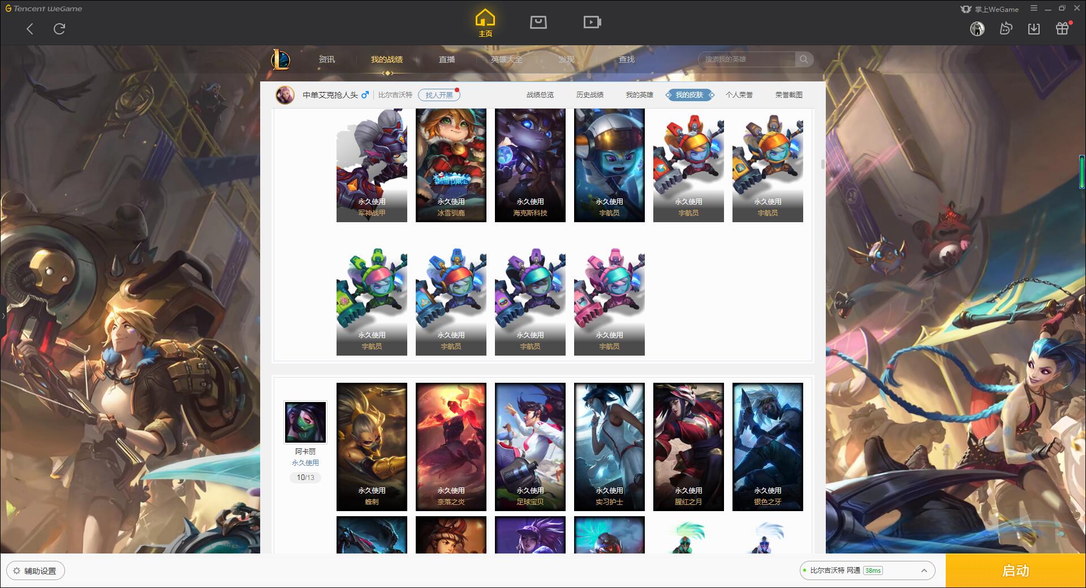Click the magnifier search icon
The image size is (1086, 588).
point(804,59)
